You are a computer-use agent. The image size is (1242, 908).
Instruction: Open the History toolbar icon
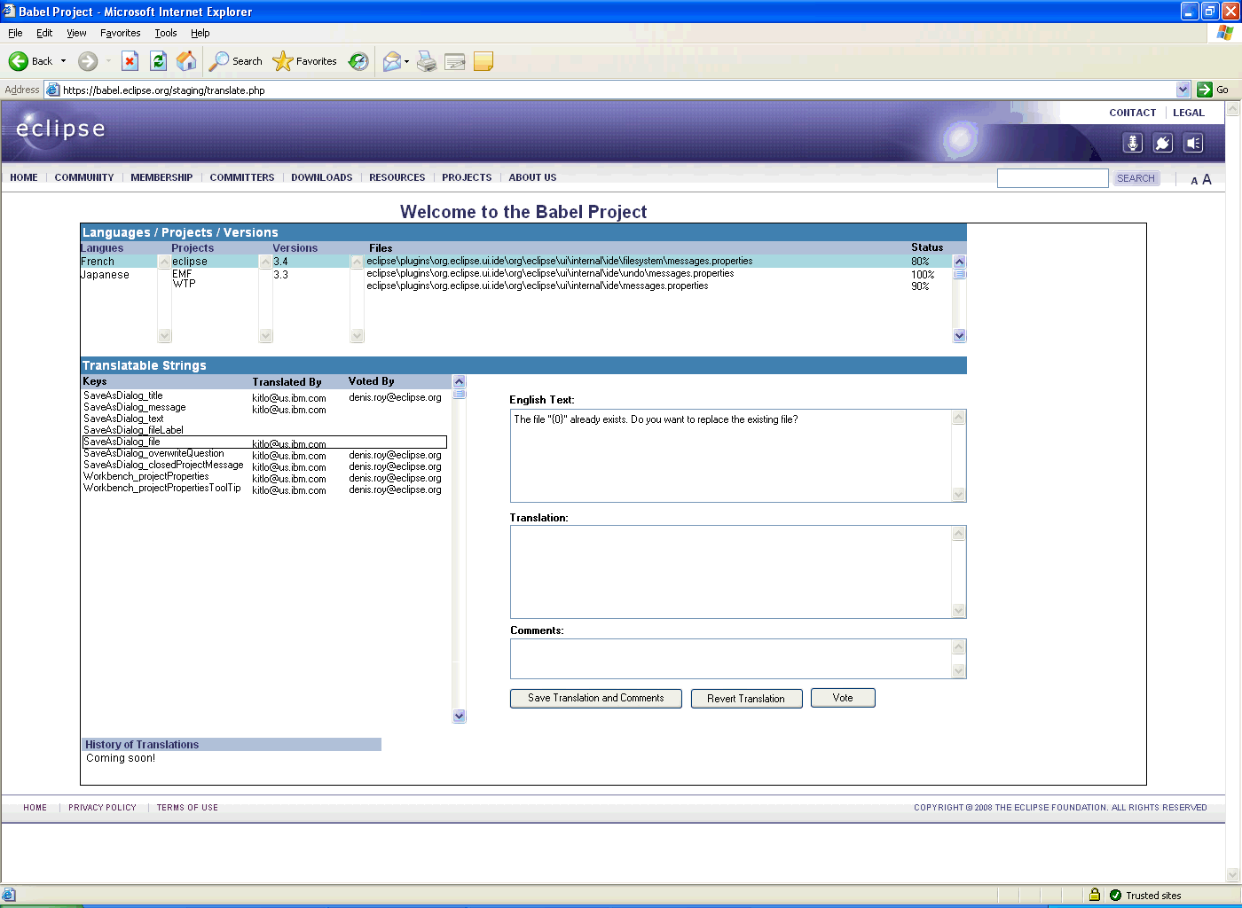(358, 61)
